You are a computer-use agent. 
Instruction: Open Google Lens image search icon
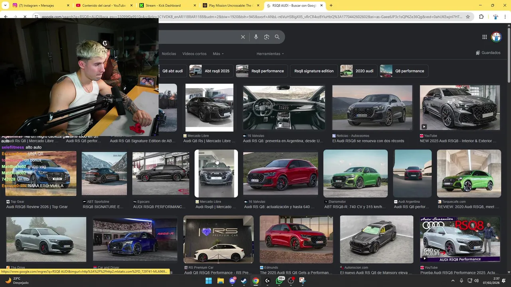click(x=267, y=37)
